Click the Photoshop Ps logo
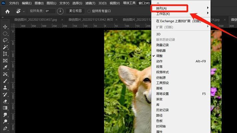Viewport: 237px width, 133px height. pyautogui.click(x=3, y=3)
